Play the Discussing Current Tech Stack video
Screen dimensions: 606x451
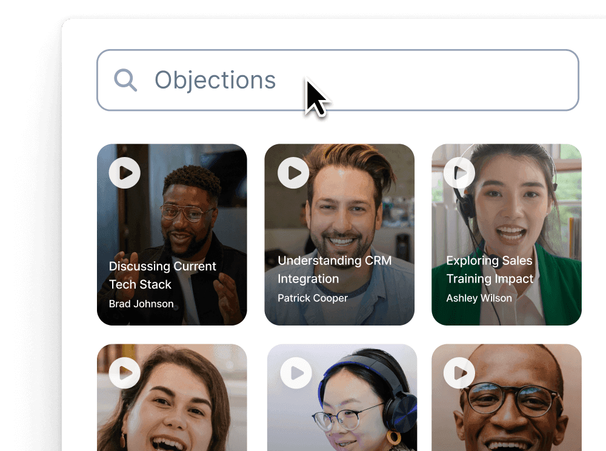point(124,173)
